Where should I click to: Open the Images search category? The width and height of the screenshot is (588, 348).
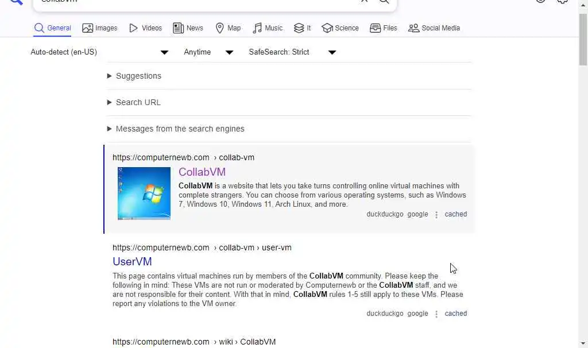100,28
